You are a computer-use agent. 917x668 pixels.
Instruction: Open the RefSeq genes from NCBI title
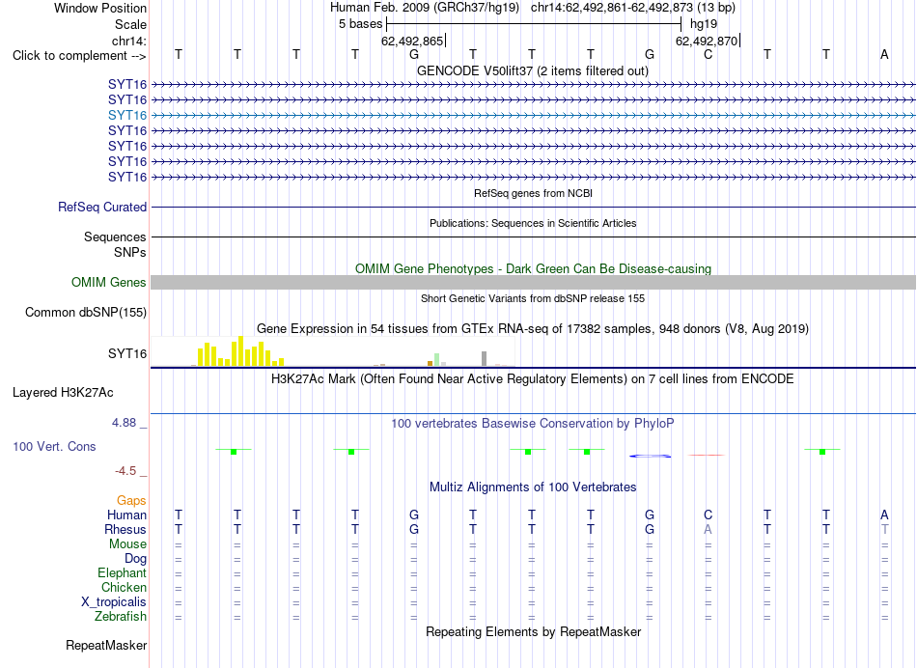[533, 193]
